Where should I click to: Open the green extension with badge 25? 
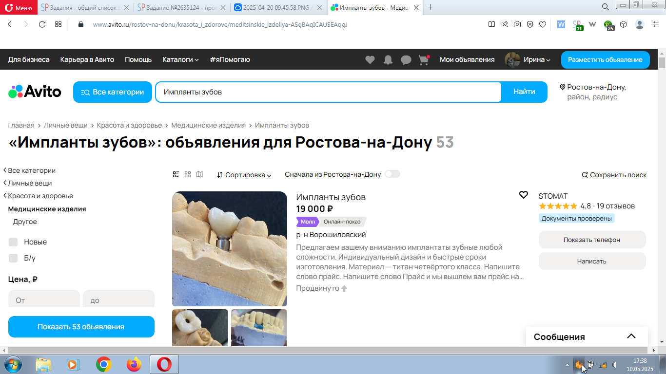[x=608, y=25]
